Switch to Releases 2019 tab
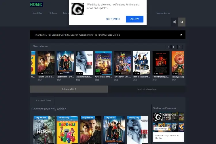Screen dimensions: 216x144 [69, 89]
